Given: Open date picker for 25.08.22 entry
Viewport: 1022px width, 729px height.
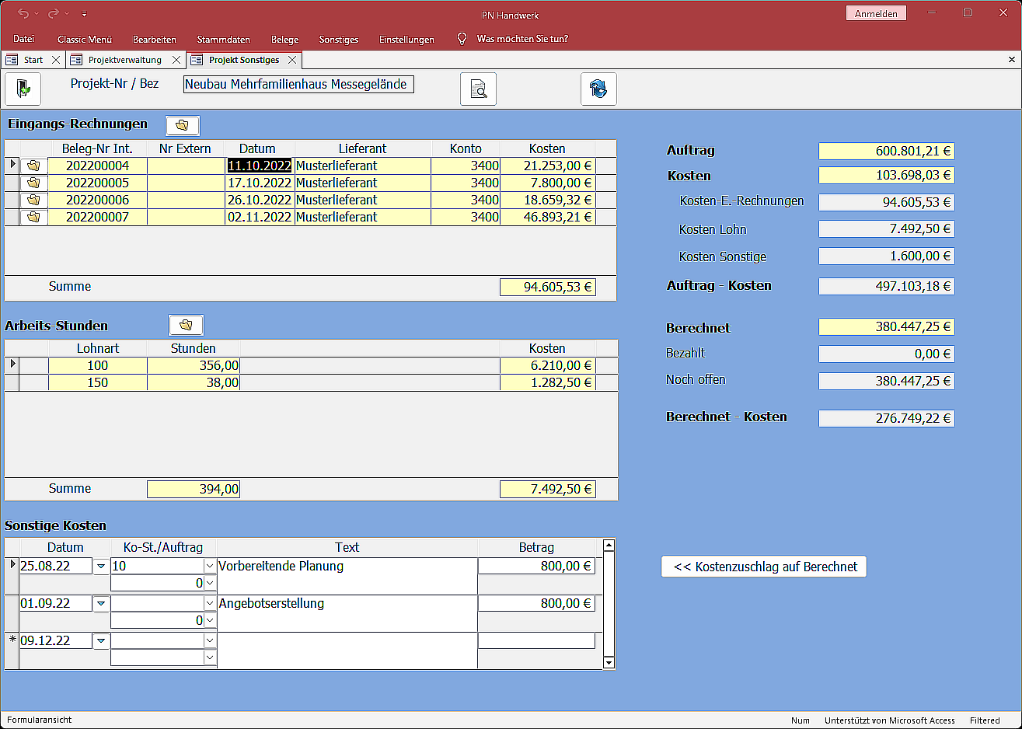Looking at the screenshot, I should (x=101, y=567).
